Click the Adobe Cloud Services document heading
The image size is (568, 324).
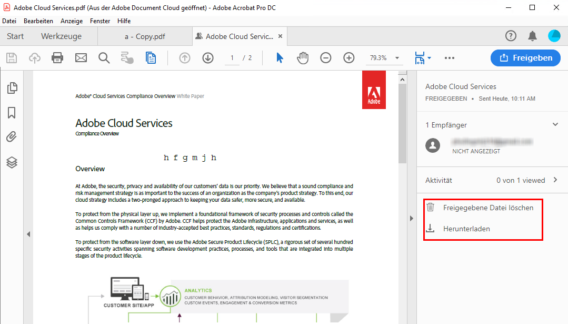click(124, 123)
